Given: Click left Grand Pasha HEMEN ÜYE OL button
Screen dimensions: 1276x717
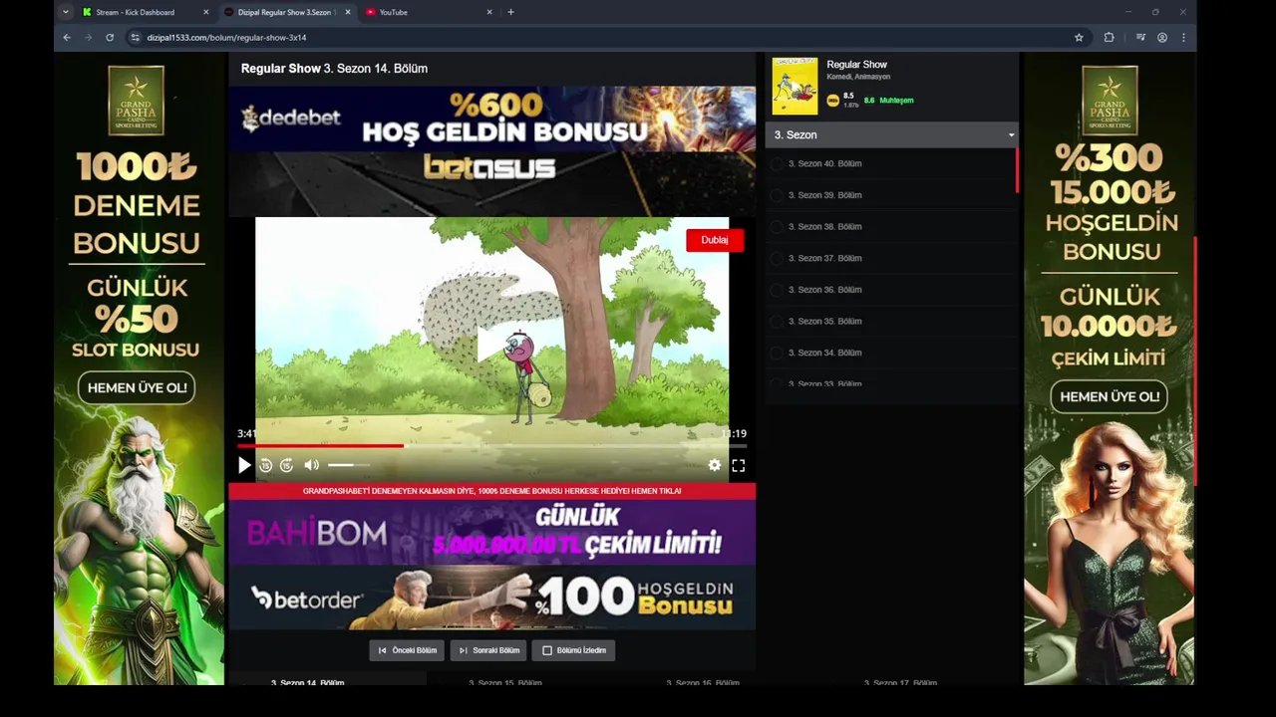Looking at the screenshot, I should 137,387.
